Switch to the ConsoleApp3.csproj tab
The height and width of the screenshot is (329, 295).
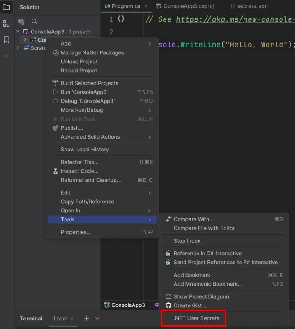click(184, 6)
